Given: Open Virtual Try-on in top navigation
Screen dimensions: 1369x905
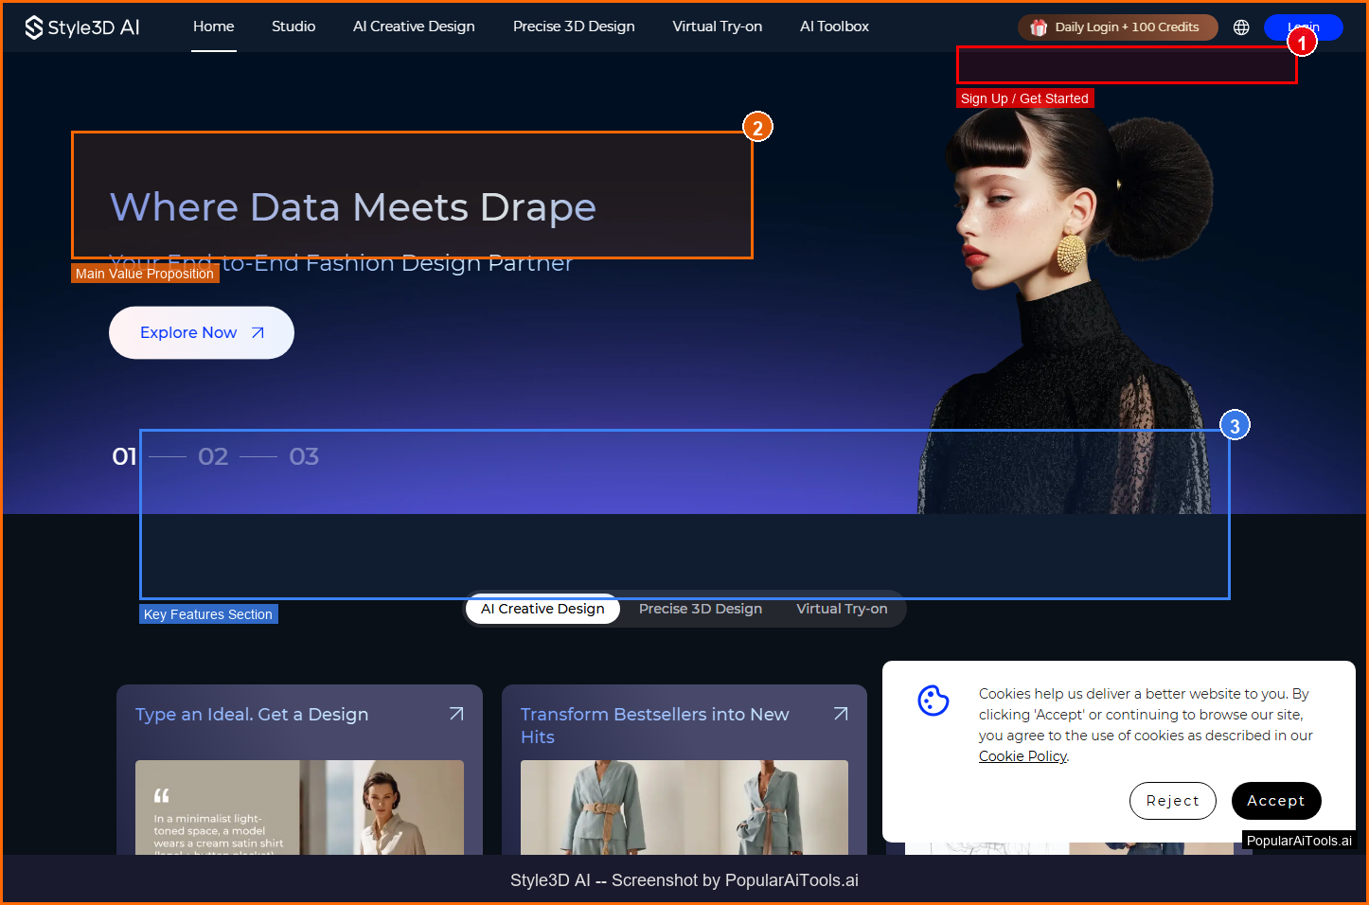Looking at the screenshot, I should tap(717, 27).
